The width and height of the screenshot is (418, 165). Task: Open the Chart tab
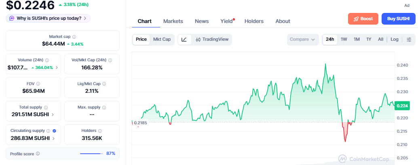144,21
